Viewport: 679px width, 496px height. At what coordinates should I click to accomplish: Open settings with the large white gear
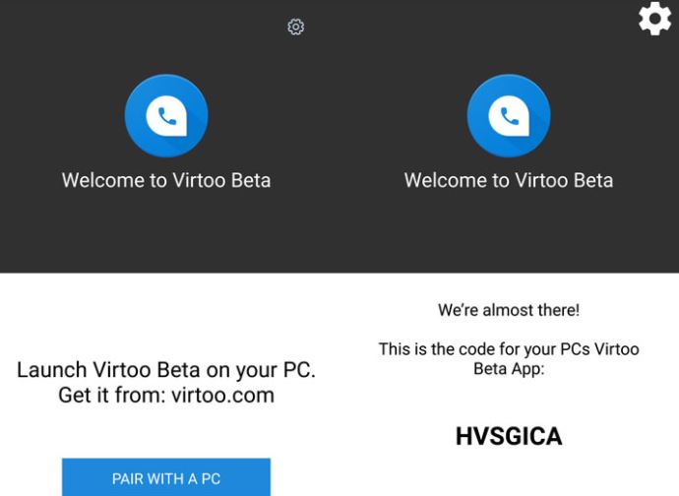pyautogui.click(x=654, y=18)
